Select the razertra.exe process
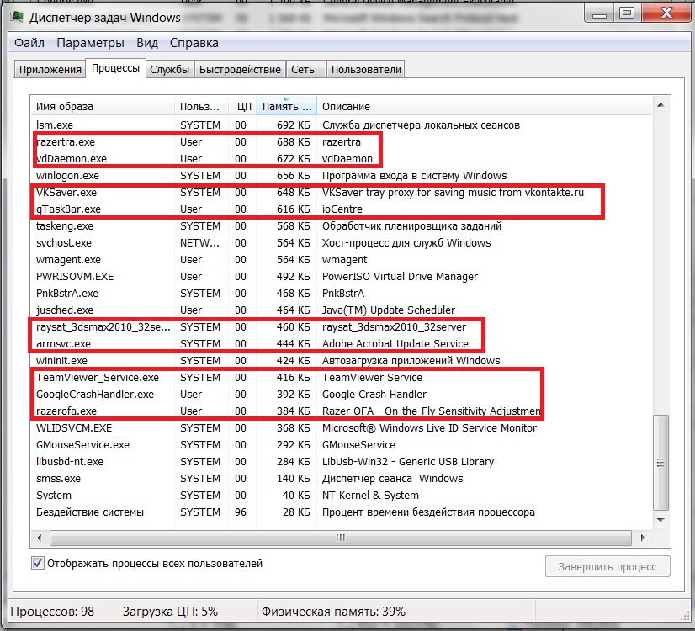This screenshot has width=695, height=631. click(x=342, y=142)
